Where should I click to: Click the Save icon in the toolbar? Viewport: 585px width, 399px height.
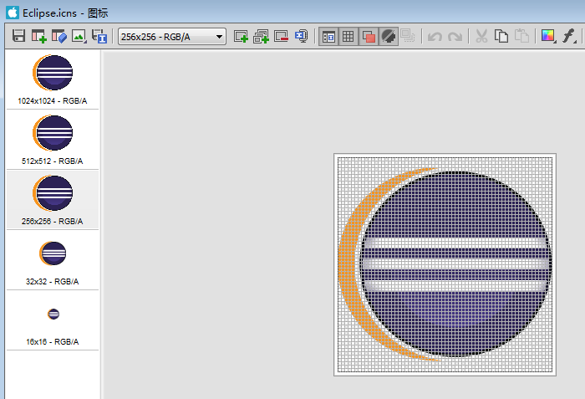pos(18,36)
